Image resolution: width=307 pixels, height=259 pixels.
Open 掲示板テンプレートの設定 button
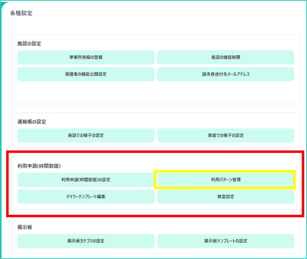[x=226, y=241]
